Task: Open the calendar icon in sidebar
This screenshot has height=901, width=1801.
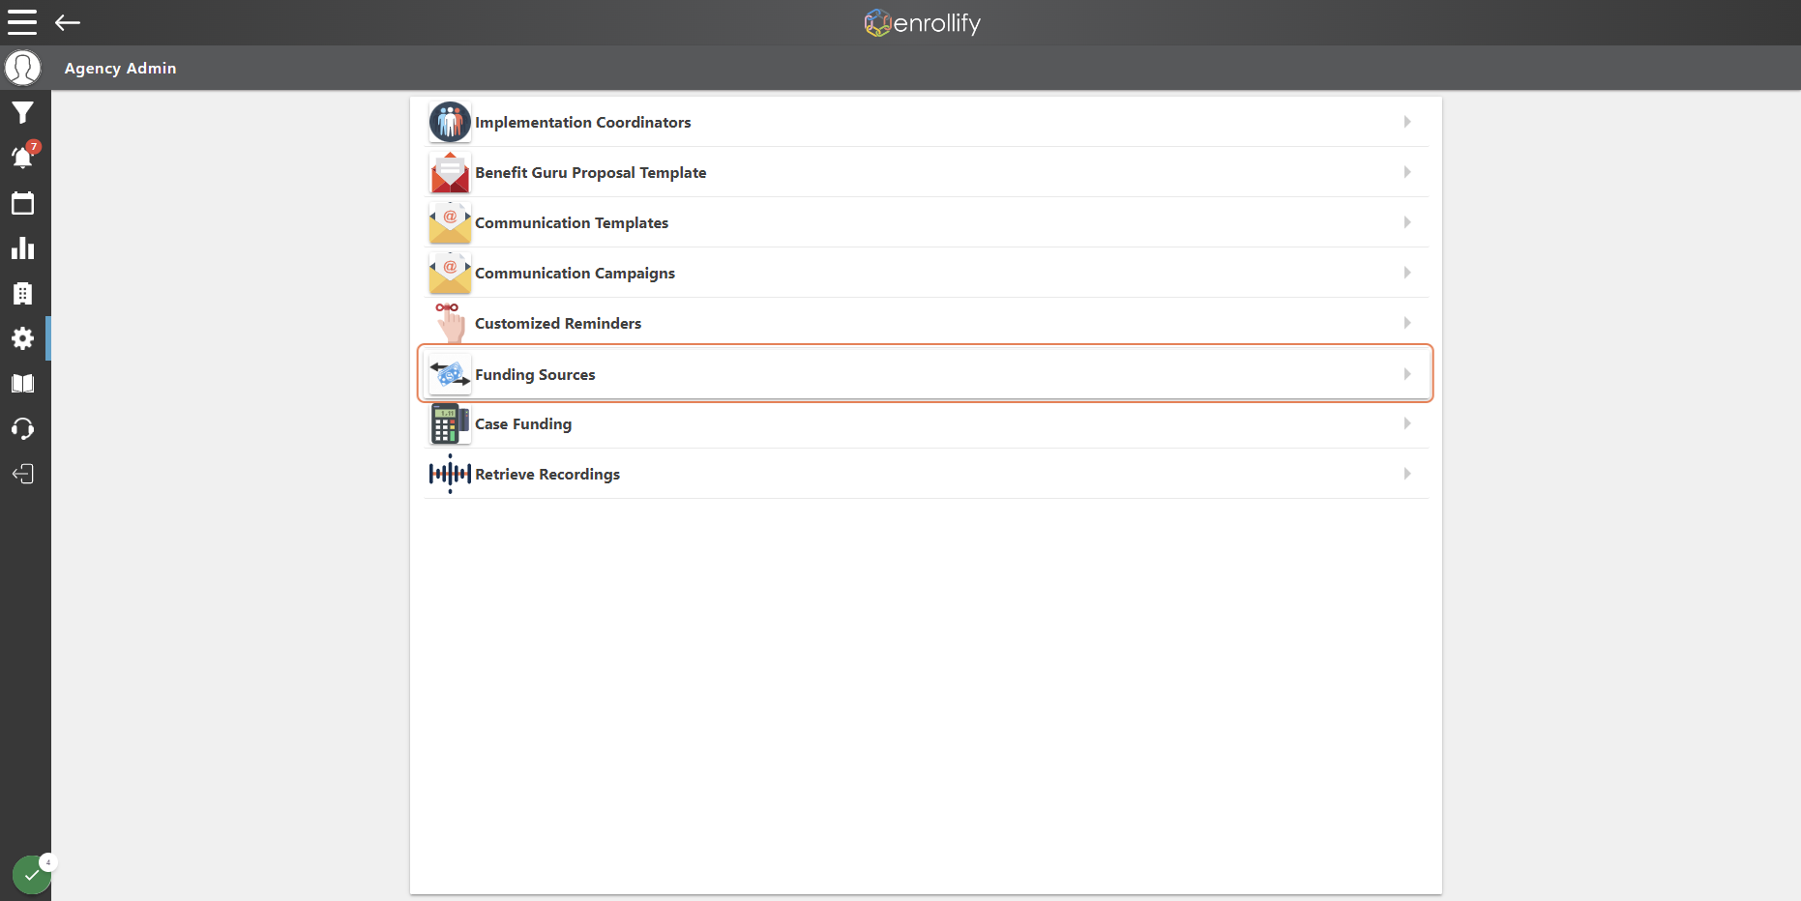Action: [22, 203]
